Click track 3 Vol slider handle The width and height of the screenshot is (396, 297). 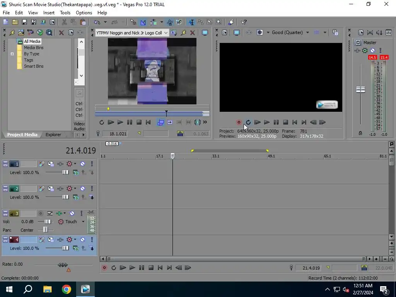[x=48, y=222]
